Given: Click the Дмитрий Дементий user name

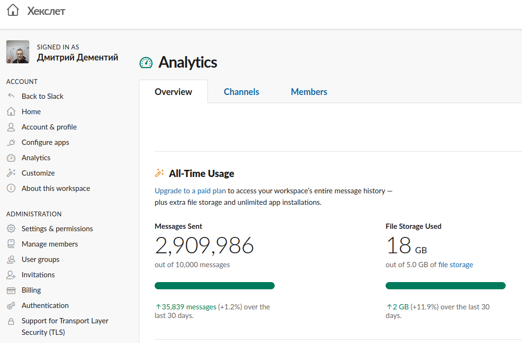Looking at the screenshot, I should pyautogui.click(x=78, y=57).
